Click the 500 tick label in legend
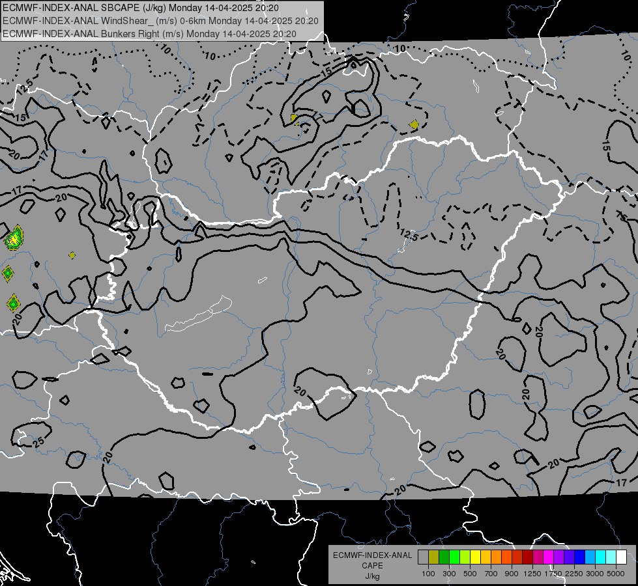Screen dimensions: 638x586 [x=470, y=574]
